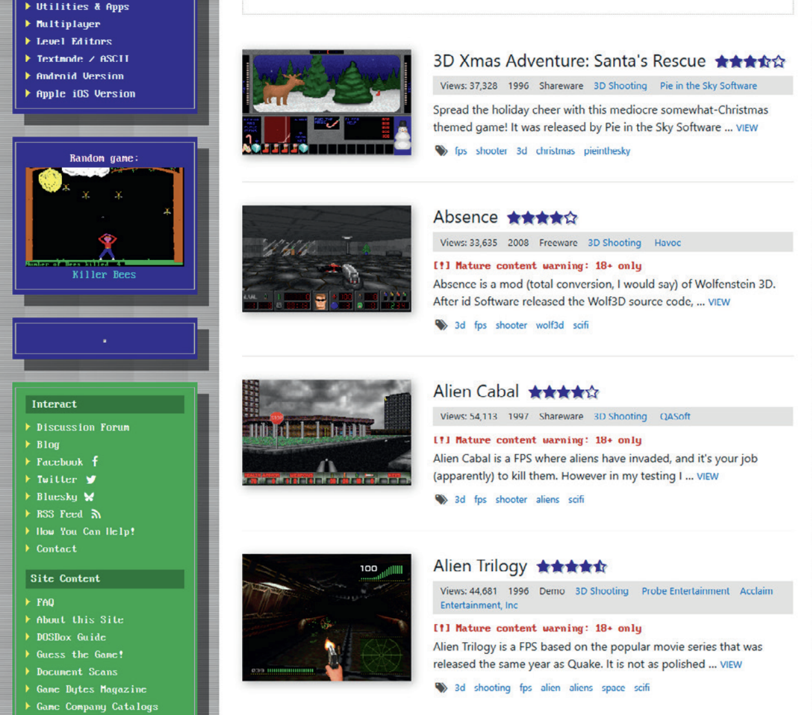This screenshot has width=812, height=715.
Task: Click the Probe Entertainment developer link
Action: [x=685, y=591]
